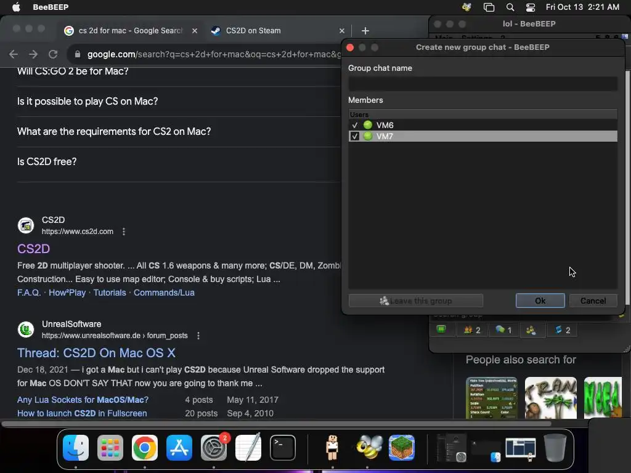Open the F.A.Q. sublink

29,293
